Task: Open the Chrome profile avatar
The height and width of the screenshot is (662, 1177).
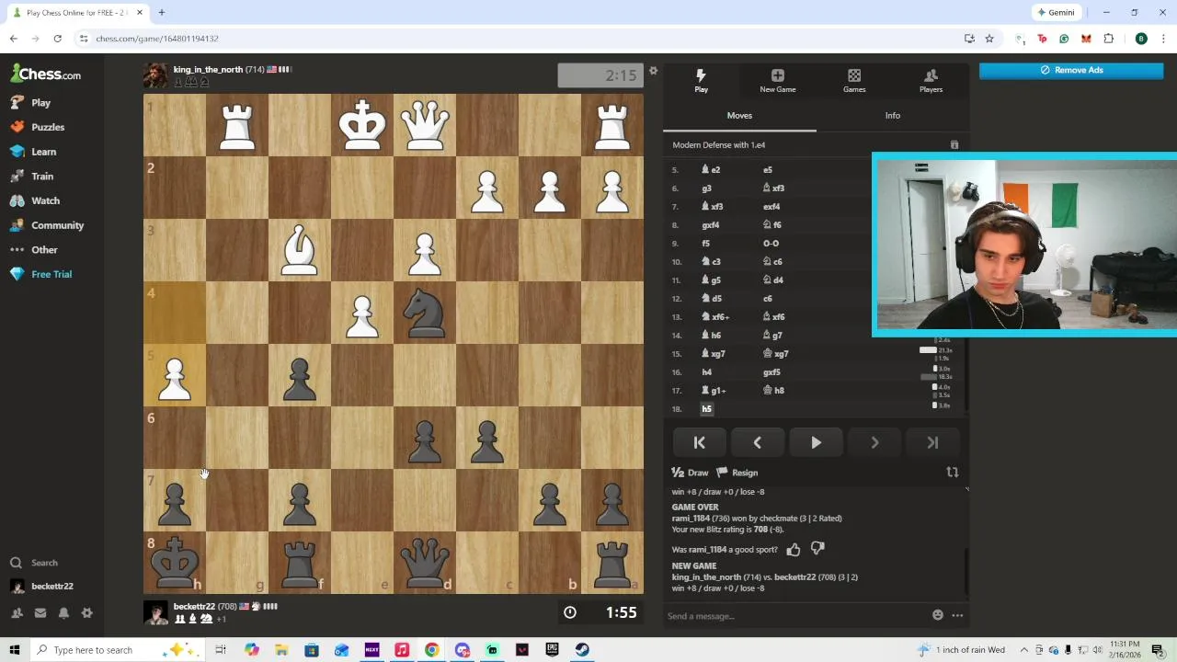Action: coord(1141,39)
